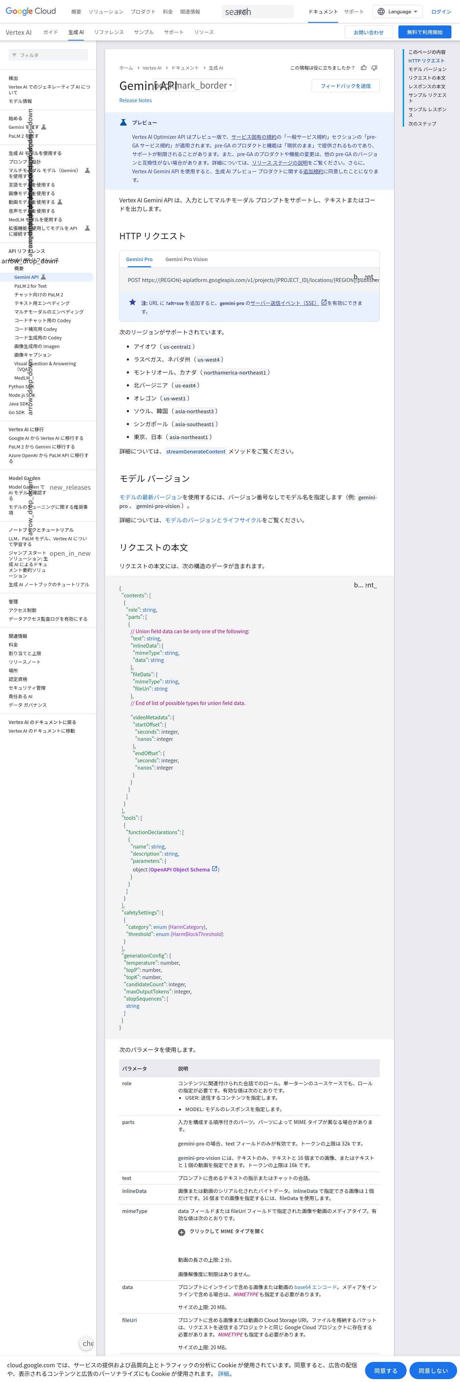Open the リソース tab
Screen dimensions: 460x1382
coord(203,32)
